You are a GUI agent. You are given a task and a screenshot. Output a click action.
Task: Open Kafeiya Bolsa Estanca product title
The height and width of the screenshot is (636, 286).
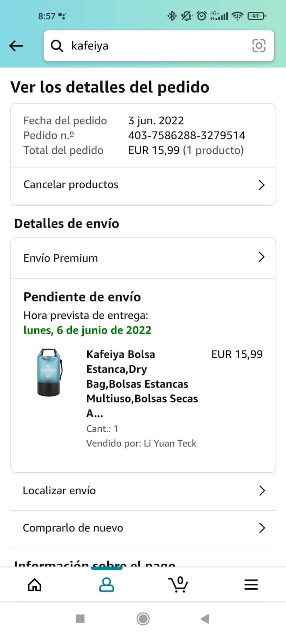click(142, 384)
